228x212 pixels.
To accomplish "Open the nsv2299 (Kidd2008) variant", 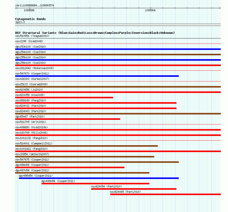I will [29, 41].
